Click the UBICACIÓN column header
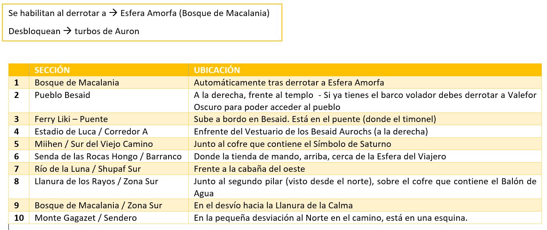Image resolution: width=547 pixels, height=230 pixels. point(217,70)
